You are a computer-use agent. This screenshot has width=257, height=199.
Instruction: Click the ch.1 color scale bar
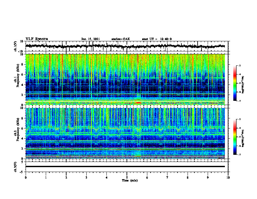click(235, 83)
